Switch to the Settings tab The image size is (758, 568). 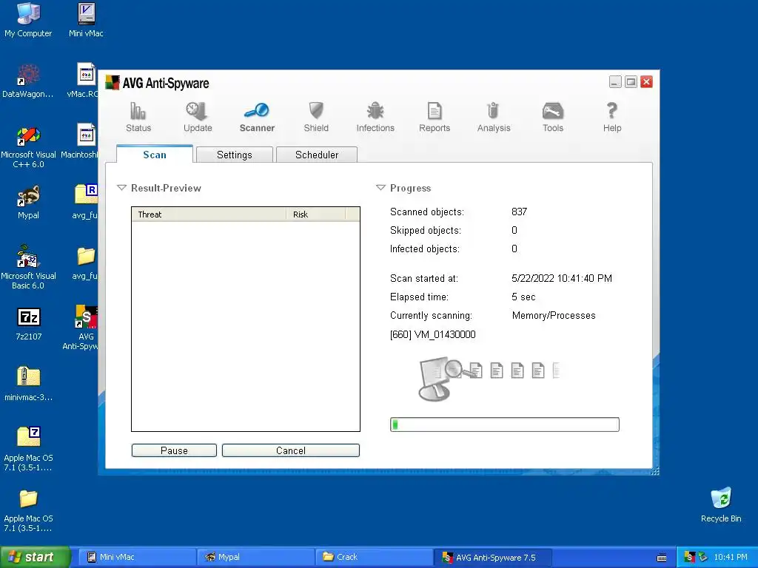pos(235,155)
